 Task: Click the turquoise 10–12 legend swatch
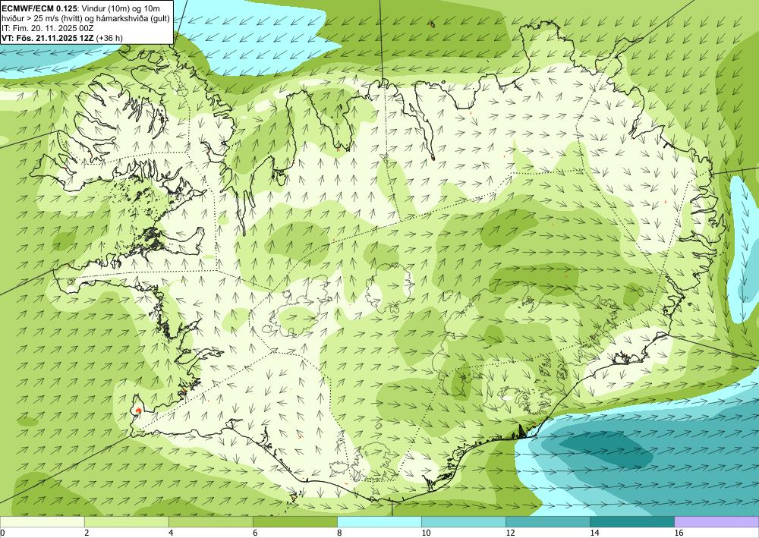coord(463,522)
